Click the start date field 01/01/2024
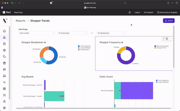 [x=72, y=33]
